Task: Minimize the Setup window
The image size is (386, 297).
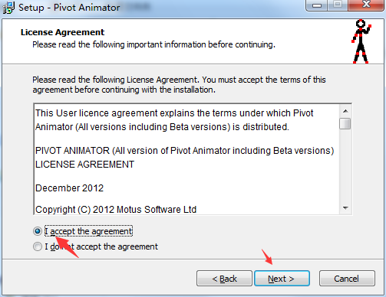Action: tap(317, 5)
